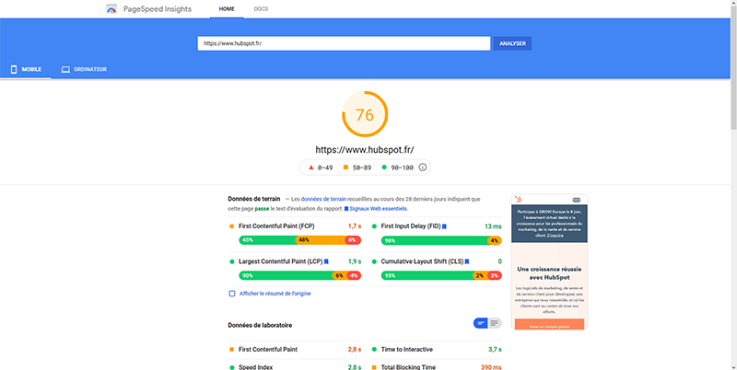The width and height of the screenshot is (737, 370).
Task: Click the 90% green segment of LCP bar
Action: (x=286, y=275)
